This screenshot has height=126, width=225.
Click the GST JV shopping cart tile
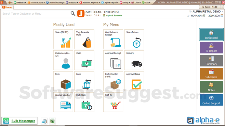[x=113, y=102]
